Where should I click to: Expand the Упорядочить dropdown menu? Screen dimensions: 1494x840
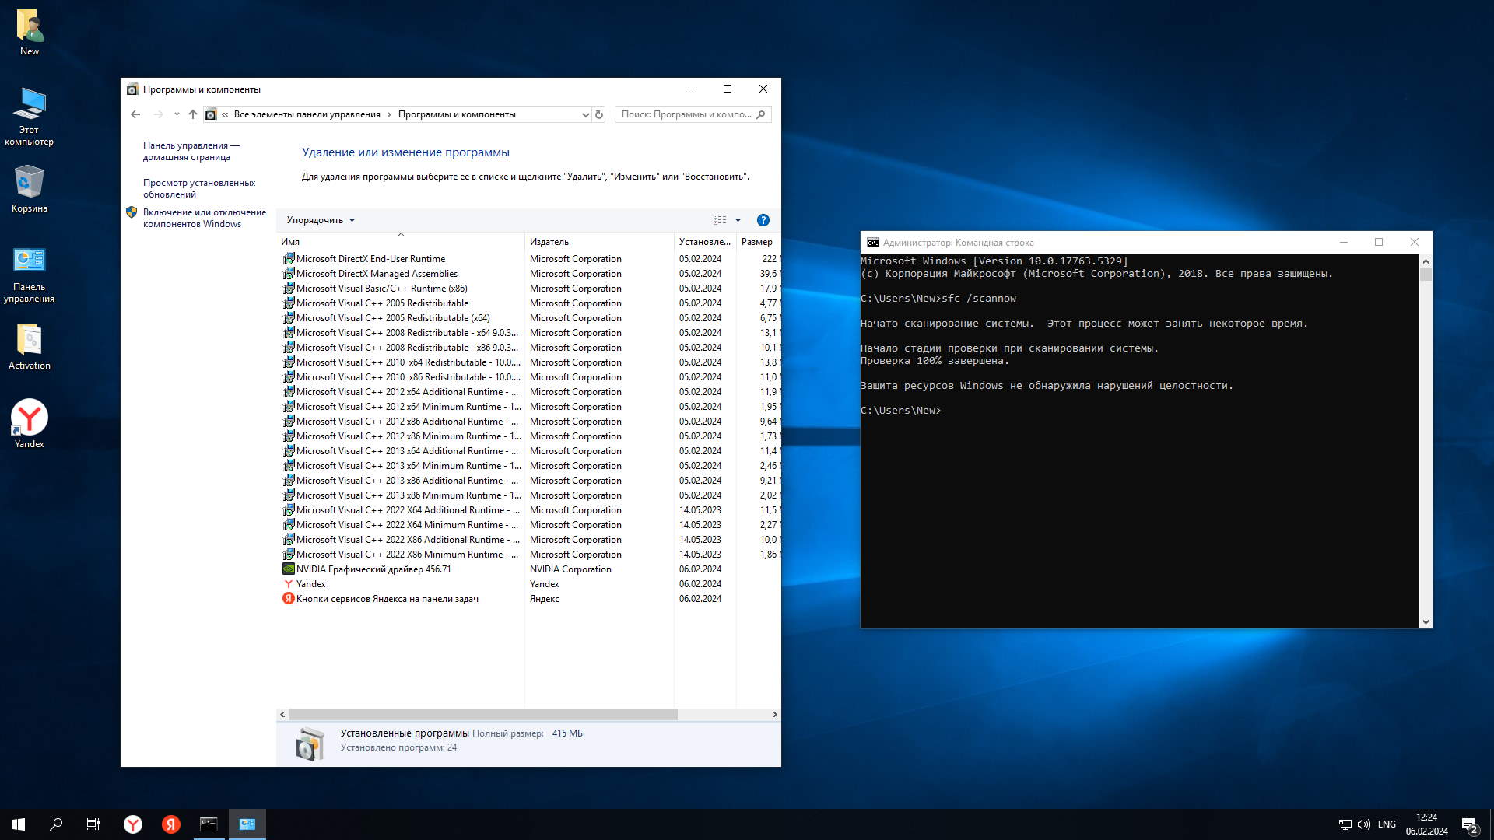point(321,220)
